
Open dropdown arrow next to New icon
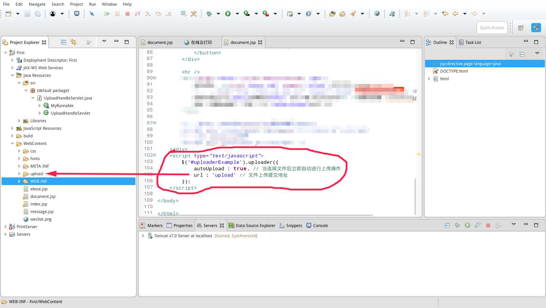click(x=17, y=14)
